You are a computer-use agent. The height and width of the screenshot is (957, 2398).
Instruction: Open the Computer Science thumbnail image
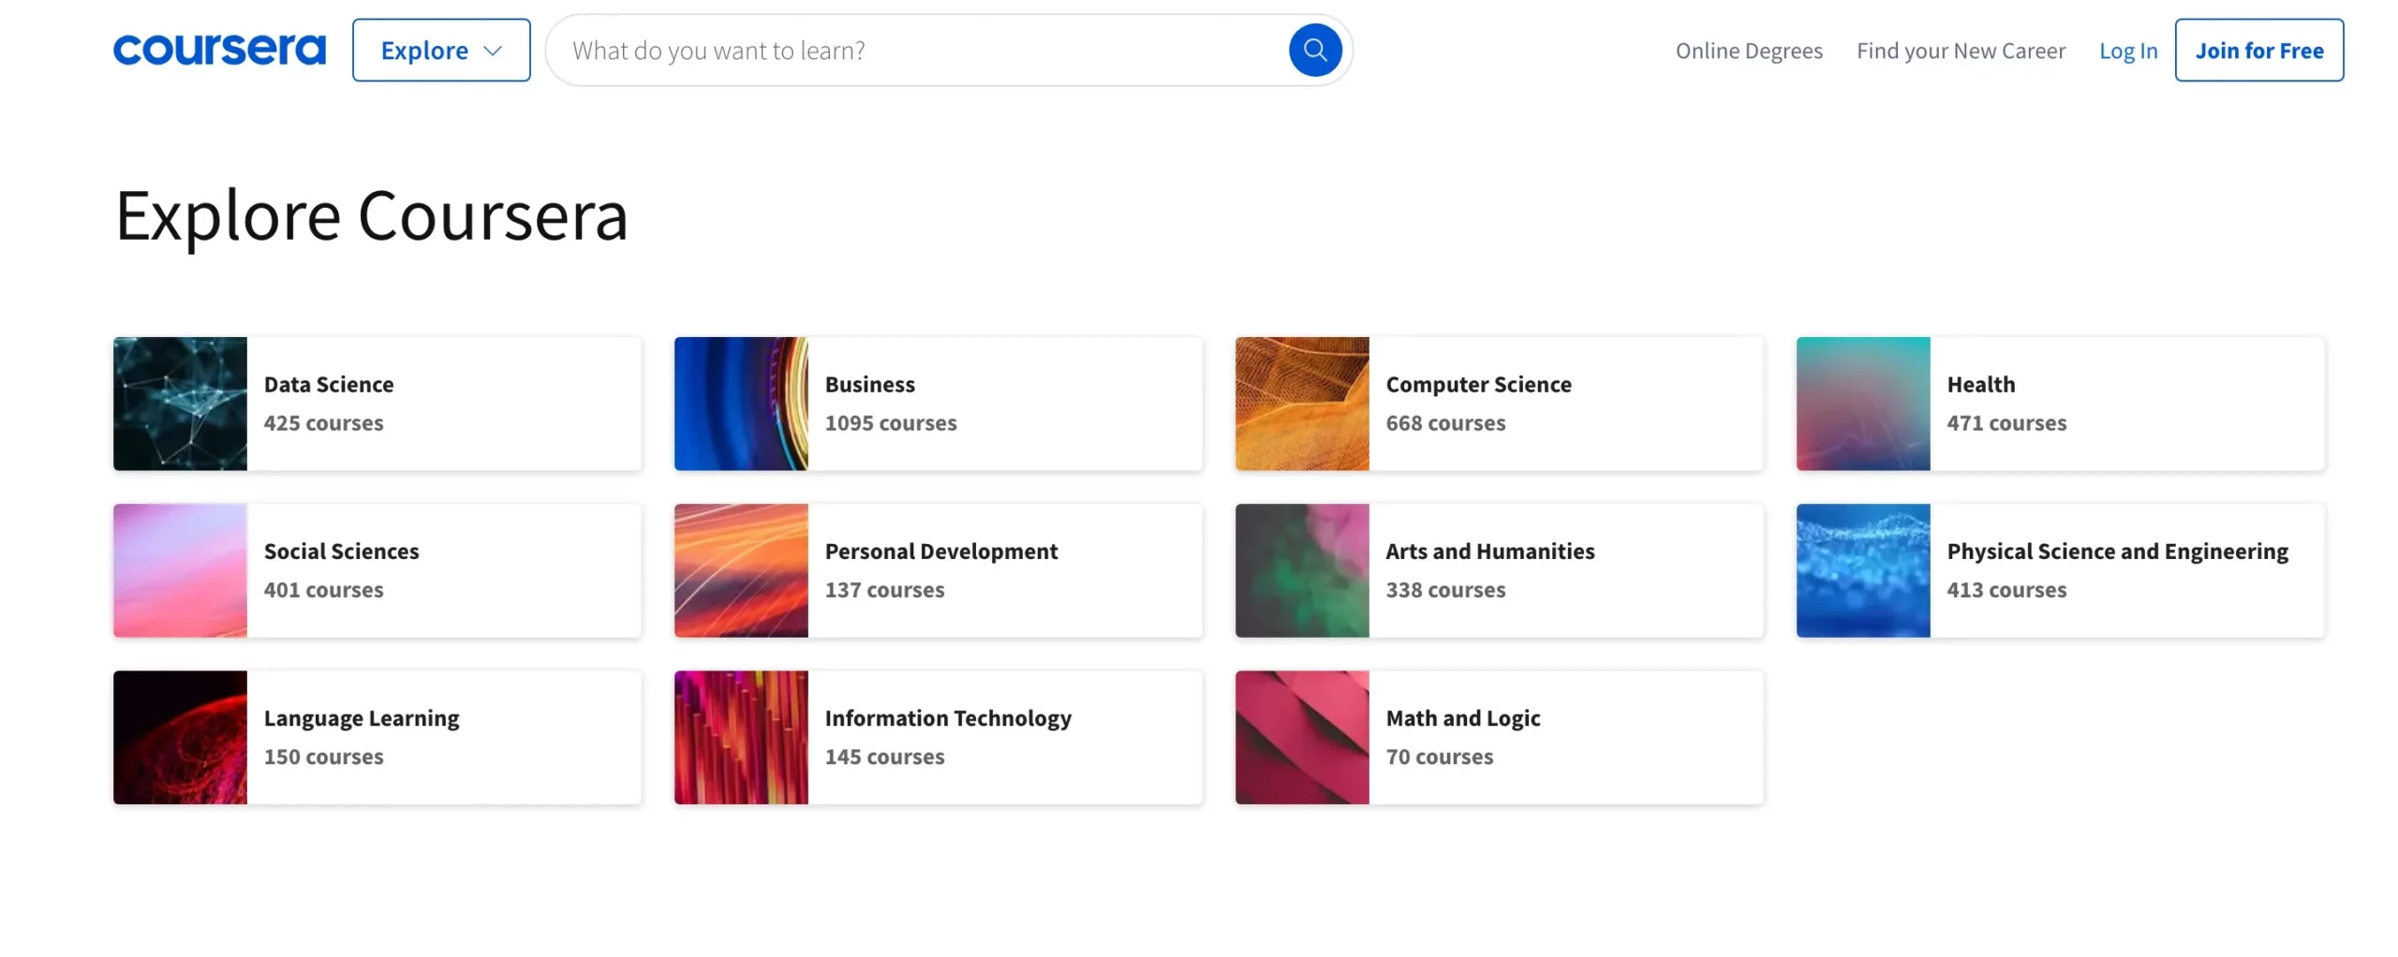click(x=1300, y=403)
